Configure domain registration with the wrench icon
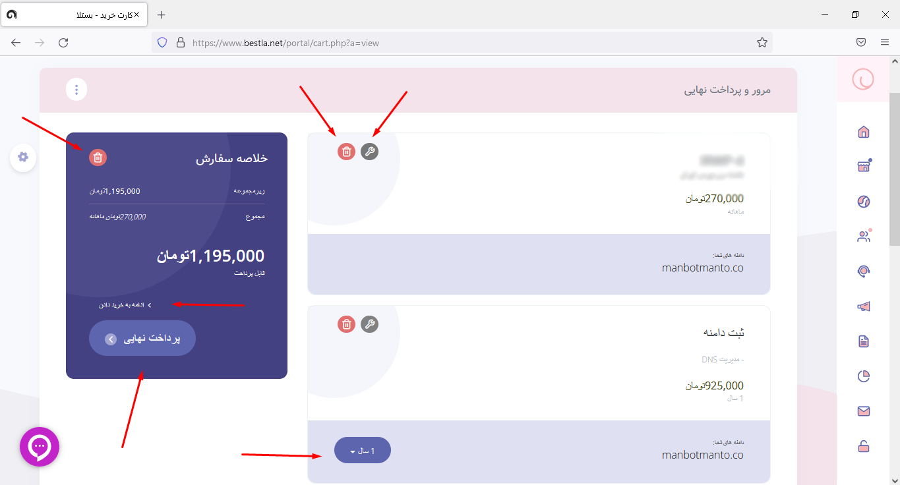Screen dimensions: 900x485 coord(370,324)
